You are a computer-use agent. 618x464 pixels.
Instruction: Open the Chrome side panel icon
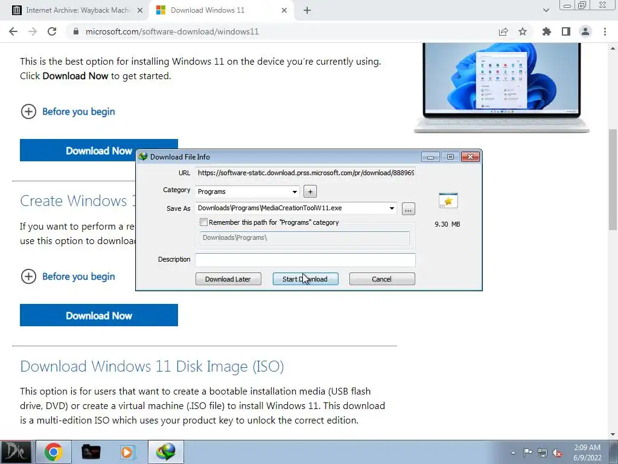coord(566,31)
